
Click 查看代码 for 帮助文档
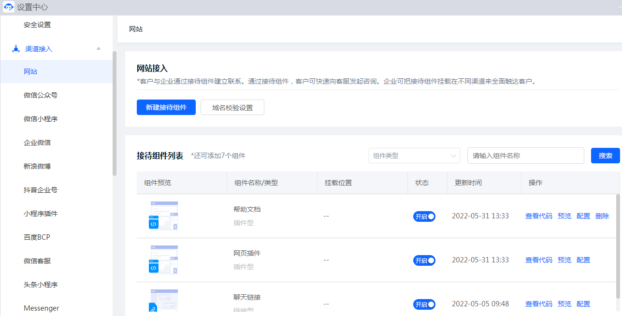tap(538, 216)
